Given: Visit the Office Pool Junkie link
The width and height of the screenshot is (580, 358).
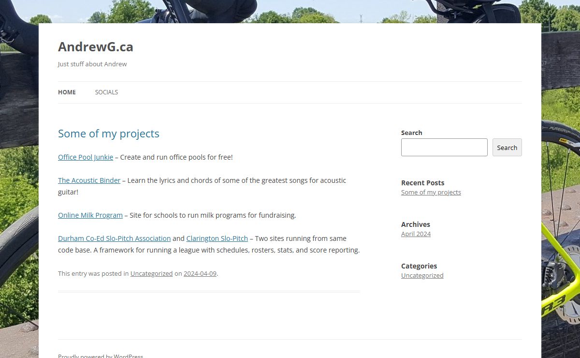Looking at the screenshot, I should (86, 157).
